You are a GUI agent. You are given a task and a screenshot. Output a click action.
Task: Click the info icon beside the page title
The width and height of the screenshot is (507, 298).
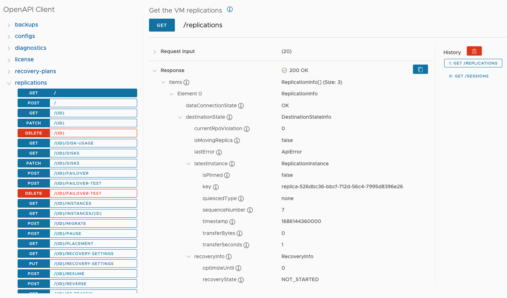point(230,10)
